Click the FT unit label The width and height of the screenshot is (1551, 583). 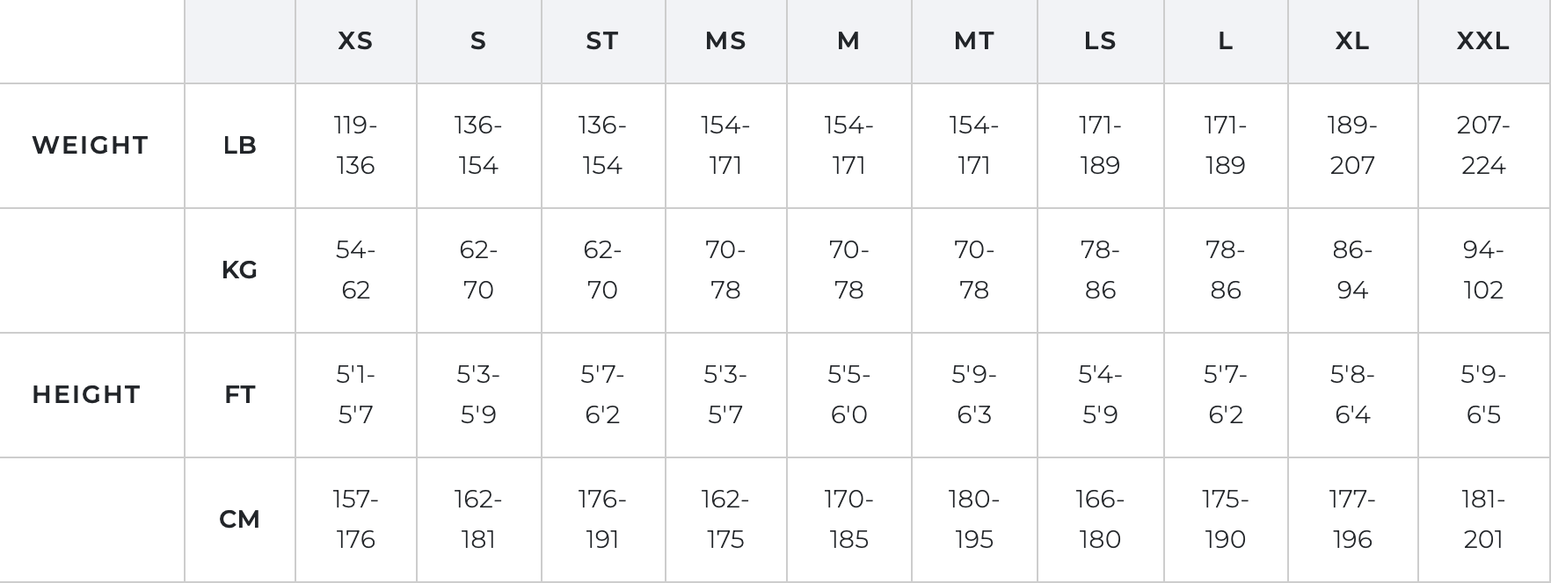[239, 395]
